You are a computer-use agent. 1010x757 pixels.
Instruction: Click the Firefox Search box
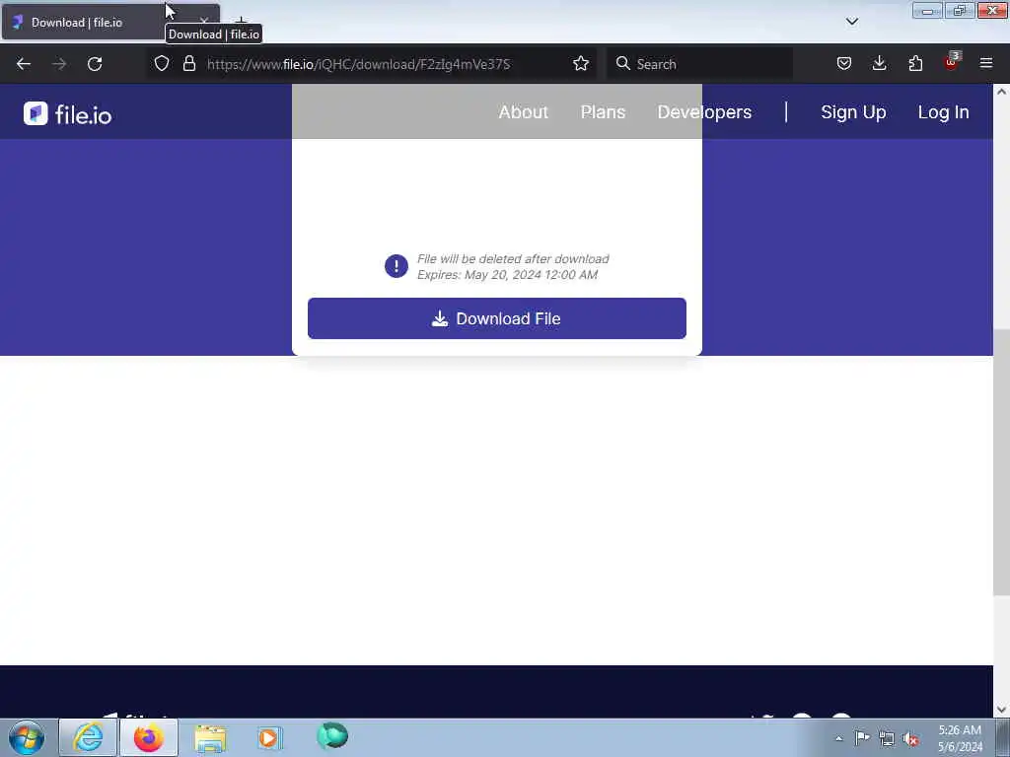pos(699,64)
